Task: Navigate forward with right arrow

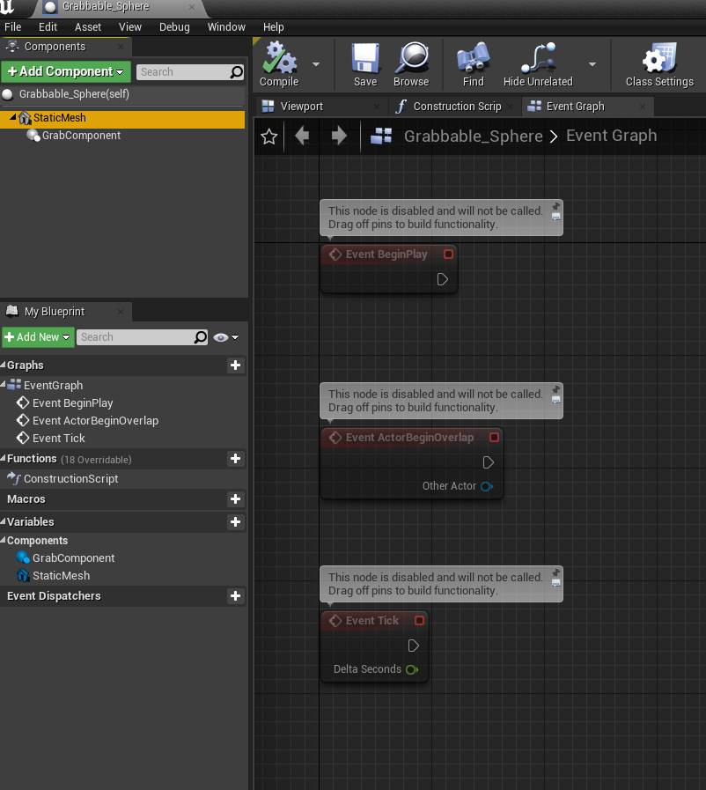Action: (x=339, y=136)
